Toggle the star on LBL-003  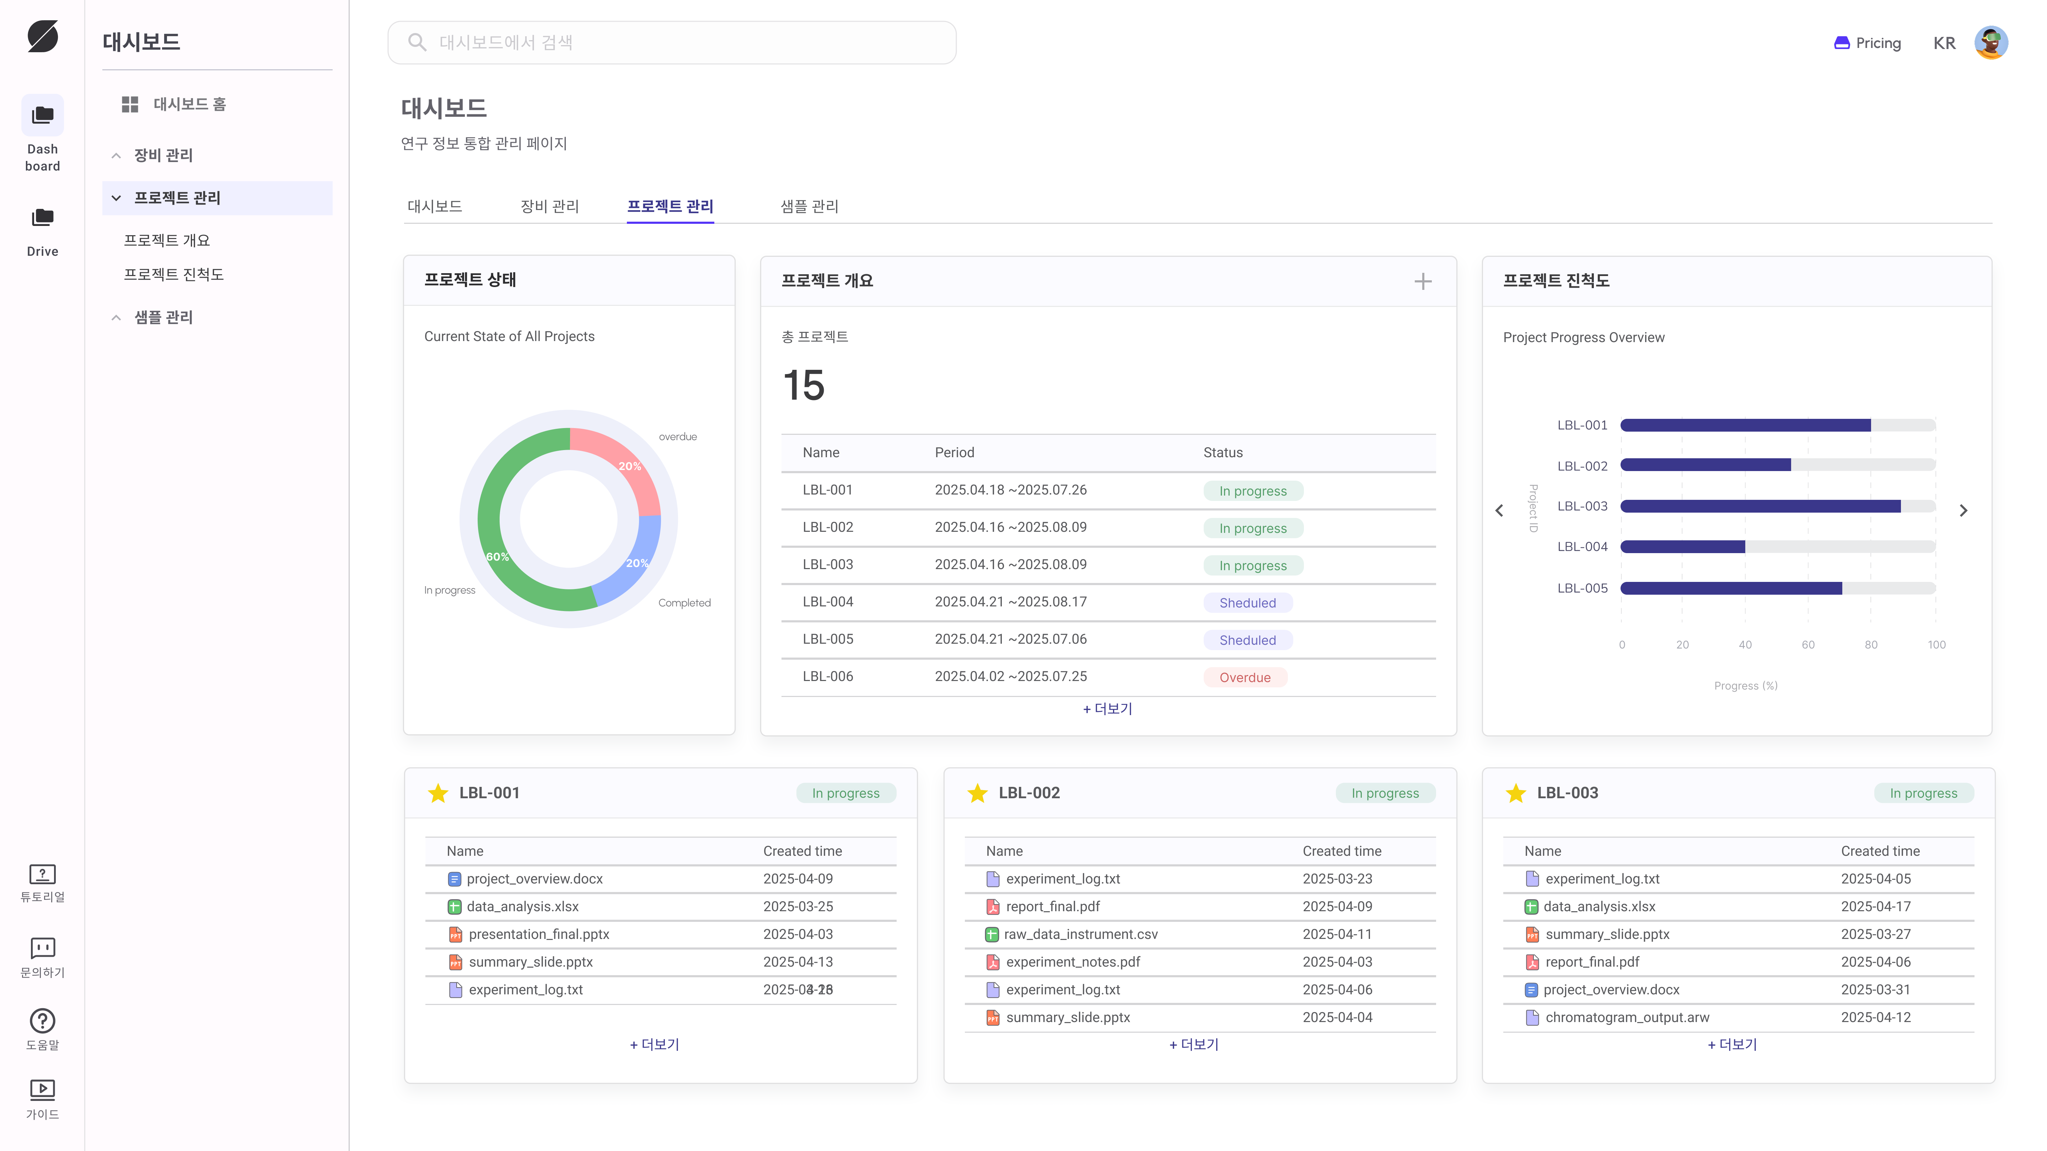click(x=1516, y=793)
